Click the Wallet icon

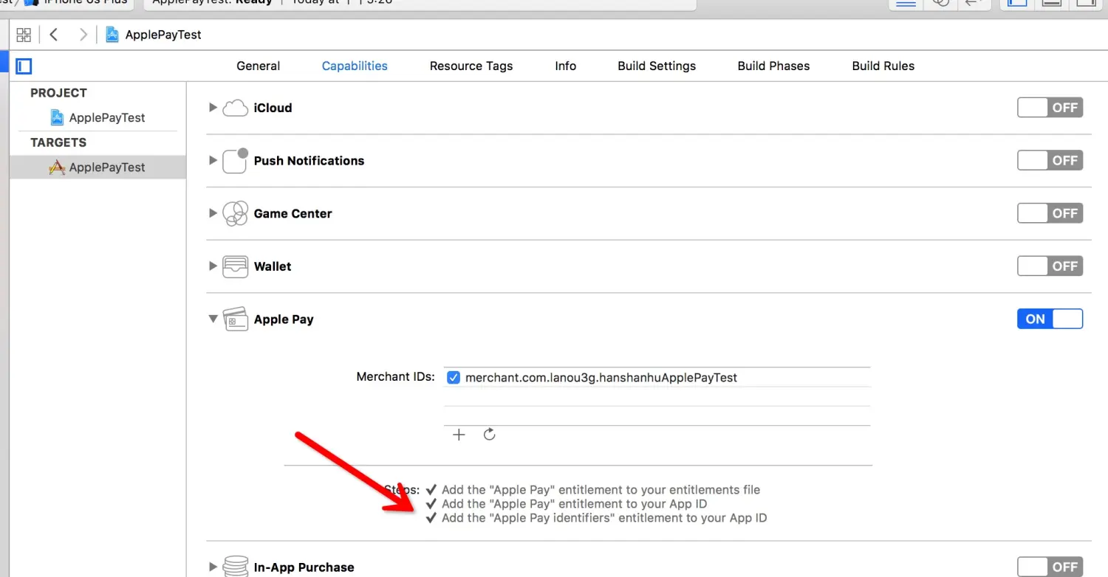pyautogui.click(x=235, y=266)
